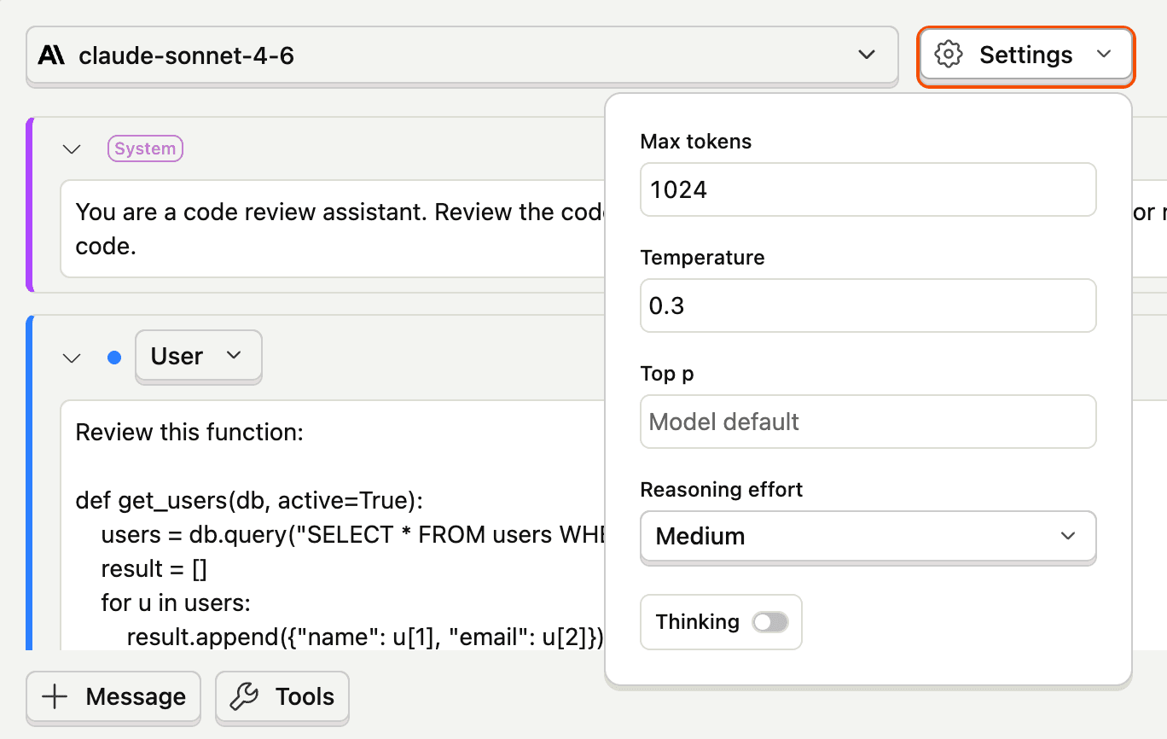The width and height of the screenshot is (1167, 739).
Task: Open the Tools button
Action: [282, 697]
